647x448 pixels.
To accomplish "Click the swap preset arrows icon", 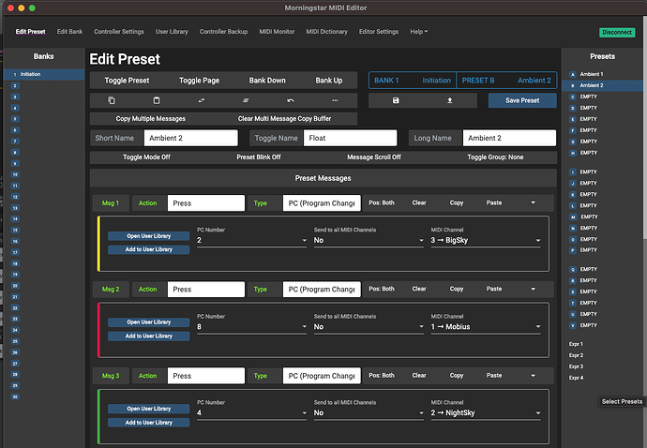I will pos(202,100).
